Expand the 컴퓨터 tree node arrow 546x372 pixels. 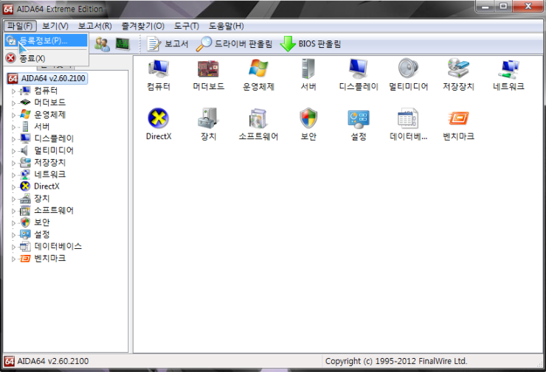click(13, 91)
